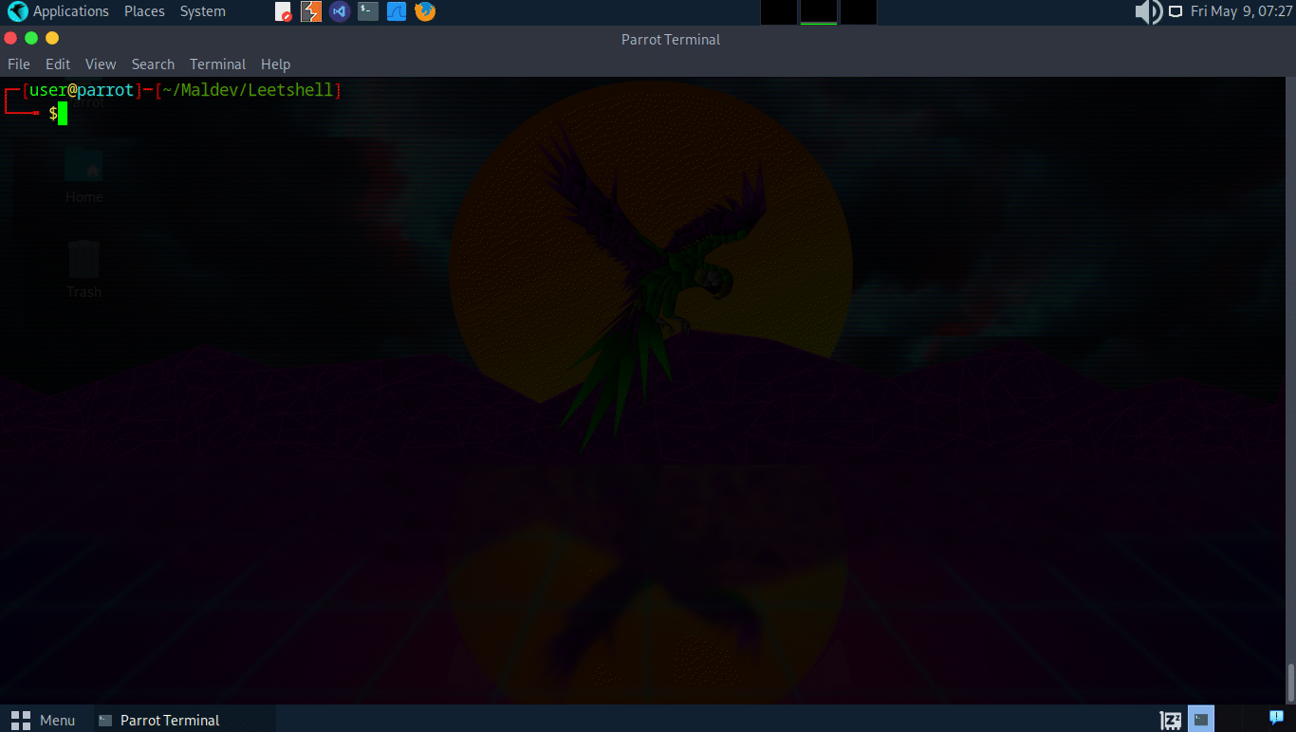1296x732 pixels.
Task: Click the display indicator icon beside clock
Action: [1176, 11]
